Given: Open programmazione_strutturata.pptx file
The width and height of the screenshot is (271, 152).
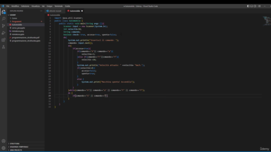Looking at the screenshot, I should pos(26,41).
